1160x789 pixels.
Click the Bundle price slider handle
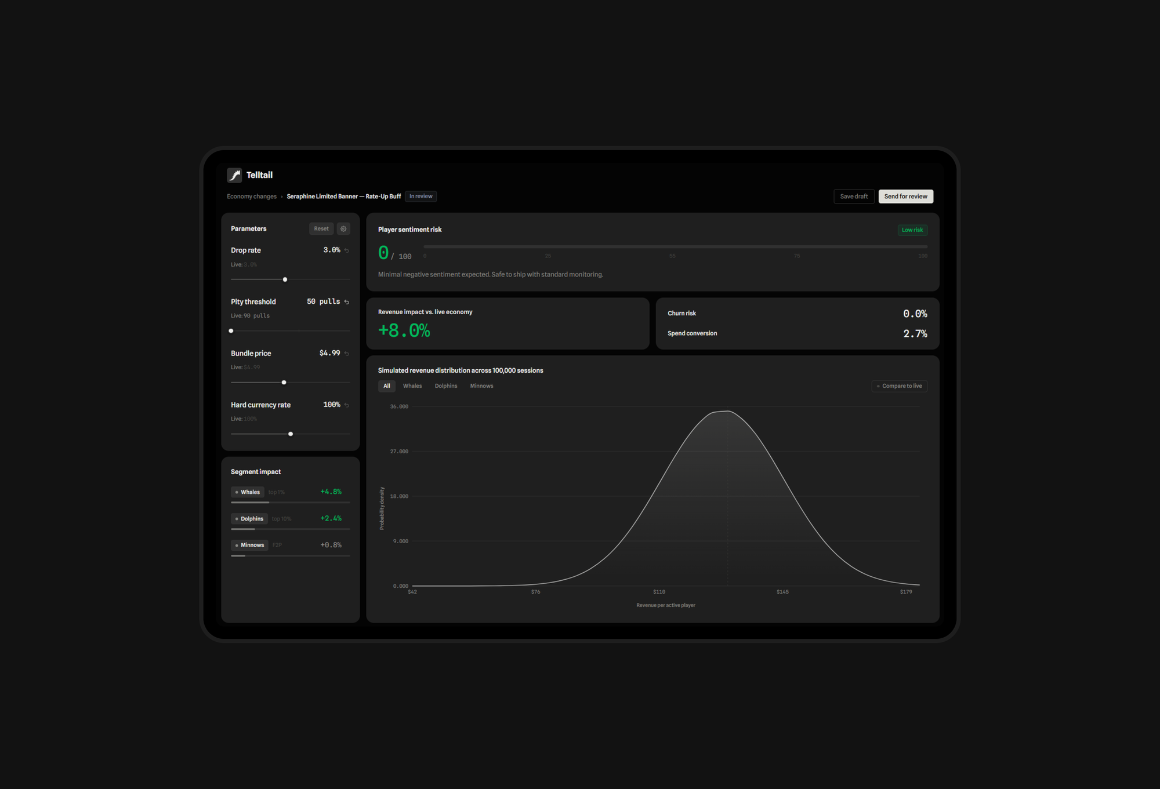click(x=284, y=383)
